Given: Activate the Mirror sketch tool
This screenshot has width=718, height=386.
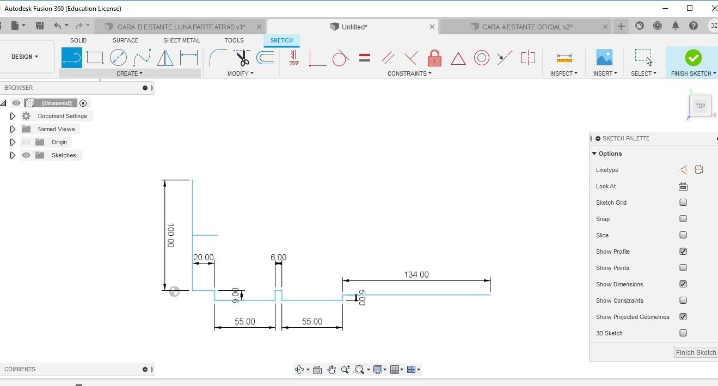Looking at the screenshot, I should pyautogui.click(x=165, y=58).
